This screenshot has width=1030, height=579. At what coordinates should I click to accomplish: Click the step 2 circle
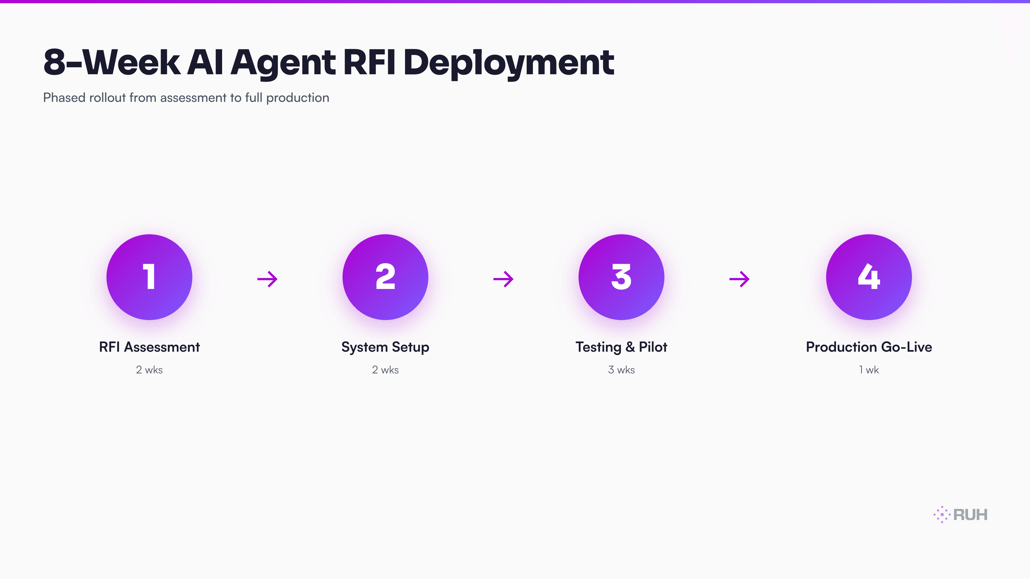385,277
